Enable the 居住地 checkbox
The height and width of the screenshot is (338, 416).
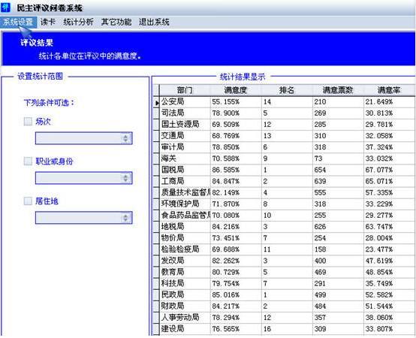point(28,201)
